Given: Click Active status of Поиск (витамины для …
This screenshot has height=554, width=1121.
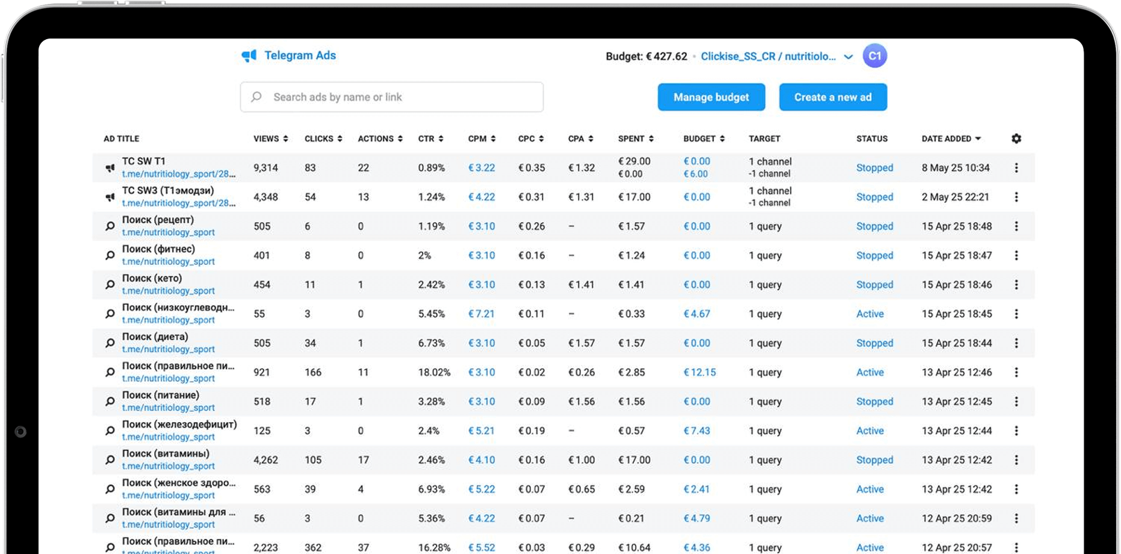Looking at the screenshot, I should click(x=870, y=518).
